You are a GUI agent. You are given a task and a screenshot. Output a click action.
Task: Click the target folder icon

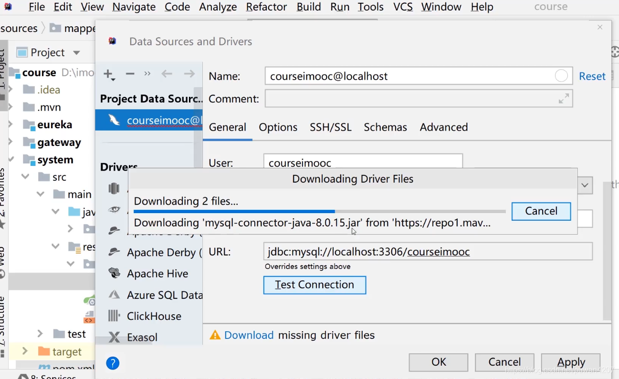44,351
